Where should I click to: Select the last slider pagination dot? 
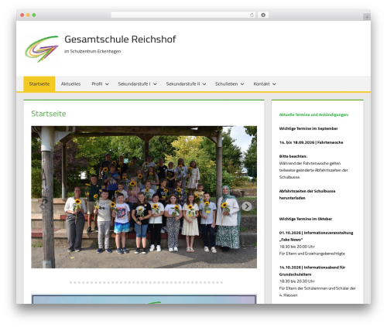[x=221, y=283]
